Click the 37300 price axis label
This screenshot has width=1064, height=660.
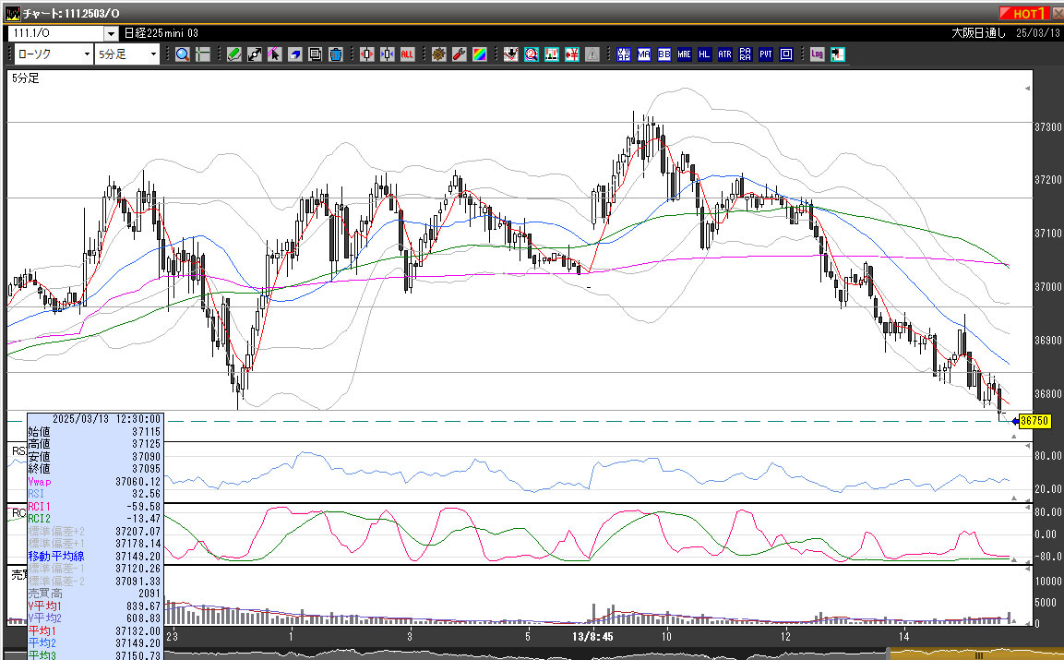1047,127
